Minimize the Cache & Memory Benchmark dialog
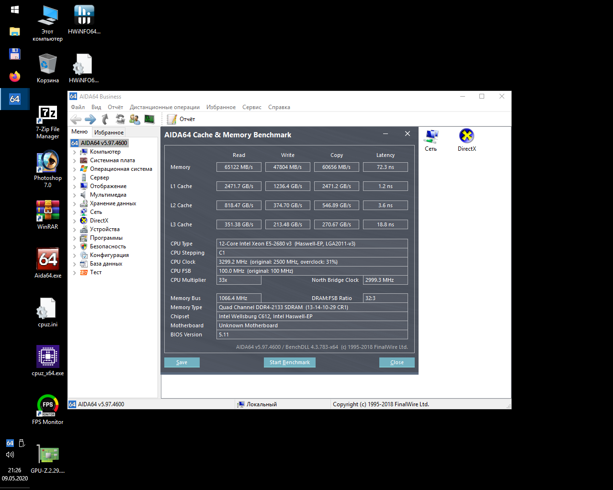 tap(386, 134)
